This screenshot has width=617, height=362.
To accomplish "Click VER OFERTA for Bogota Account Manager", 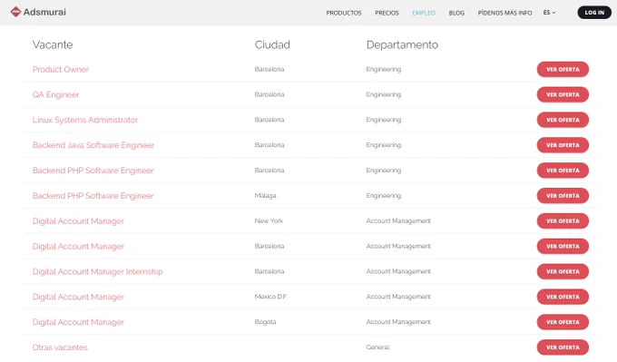I will tap(563, 322).
